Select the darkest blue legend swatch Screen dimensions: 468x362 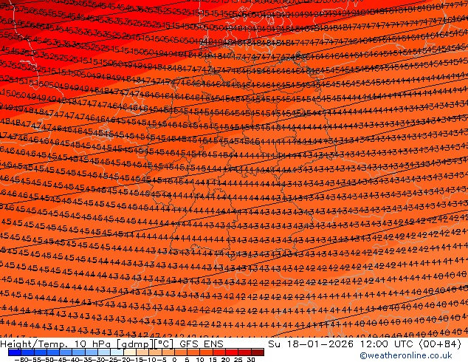click(15, 352)
